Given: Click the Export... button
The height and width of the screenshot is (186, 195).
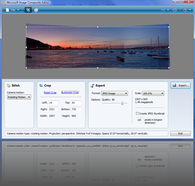Looking at the screenshot, I should (181, 85).
